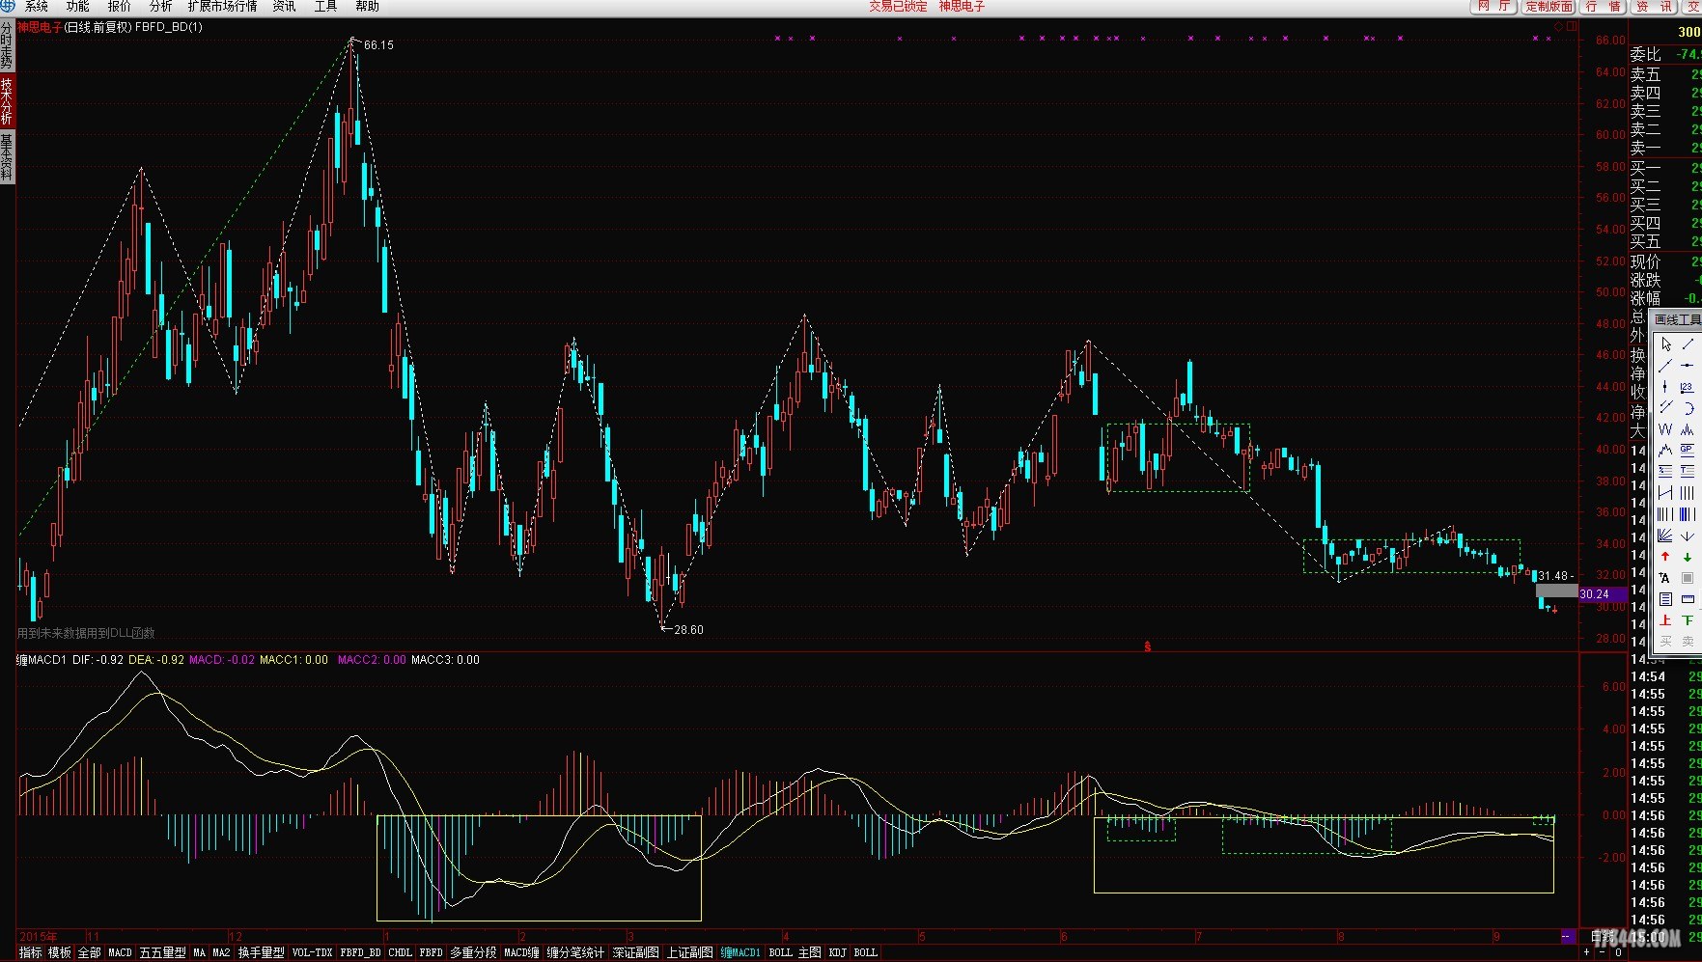Select the Fibonacci time lines tool
The width and height of the screenshot is (1702, 962).
(1666, 514)
